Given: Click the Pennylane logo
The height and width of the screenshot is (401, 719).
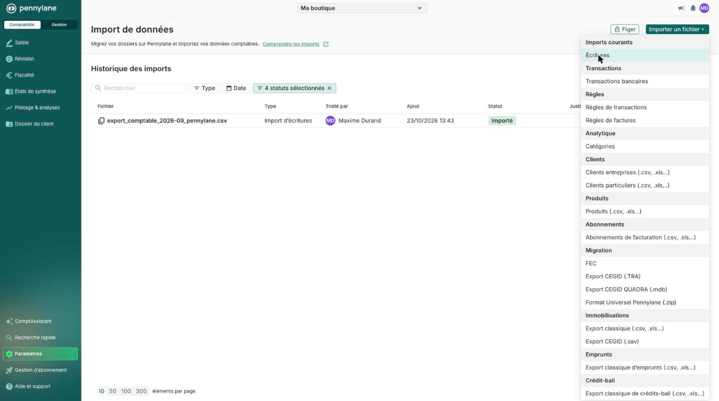Looking at the screenshot, I should (x=31, y=8).
